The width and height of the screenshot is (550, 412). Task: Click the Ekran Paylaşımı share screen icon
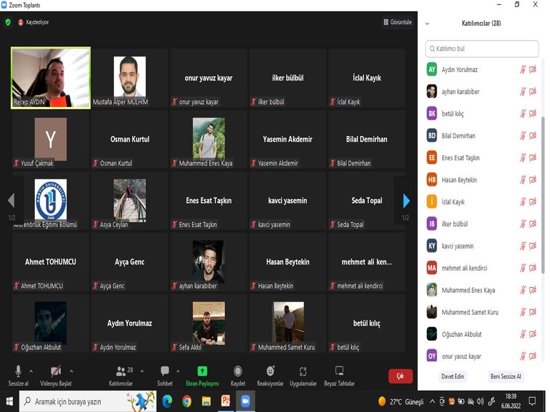[x=202, y=371]
